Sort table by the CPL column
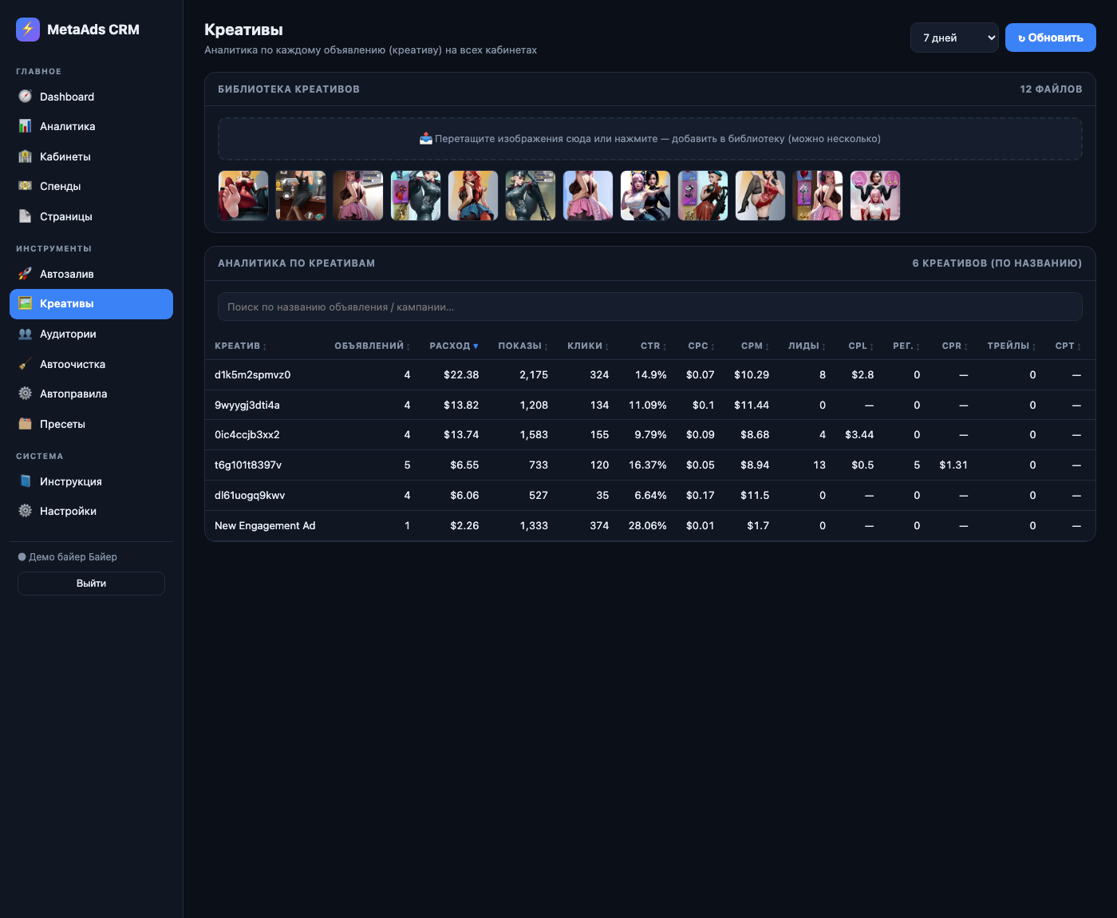The height and width of the screenshot is (918, 1117). 861,346
